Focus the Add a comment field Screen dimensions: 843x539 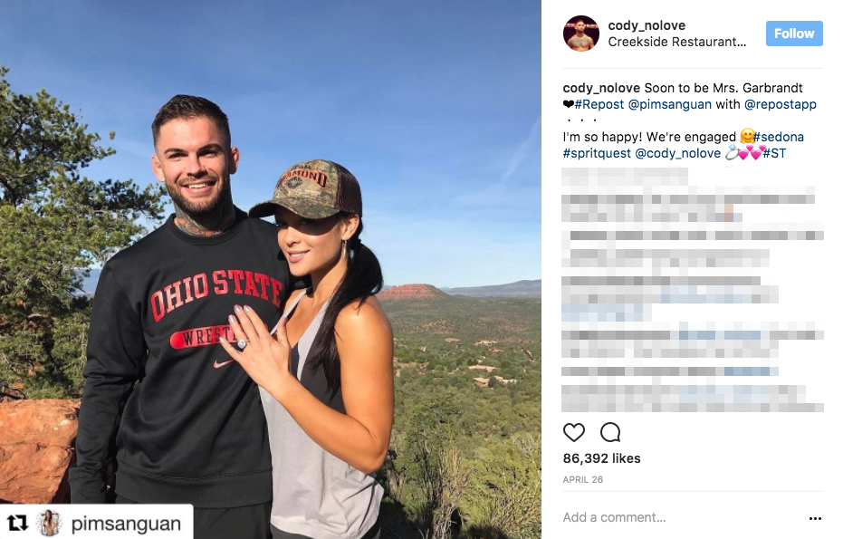[683, 517]
